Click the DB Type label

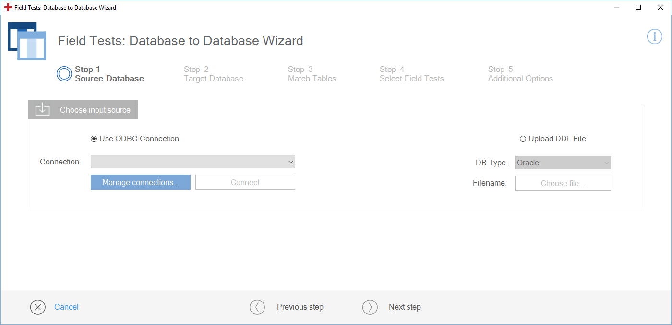(x=491, y=163)
